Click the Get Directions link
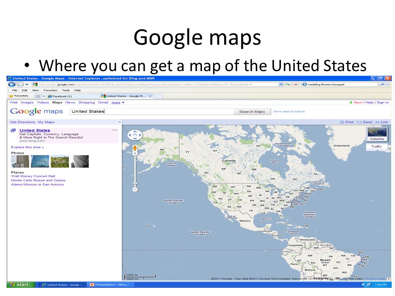Image resolution: width=395 pixels, height=296 pixels. [23, 122]
